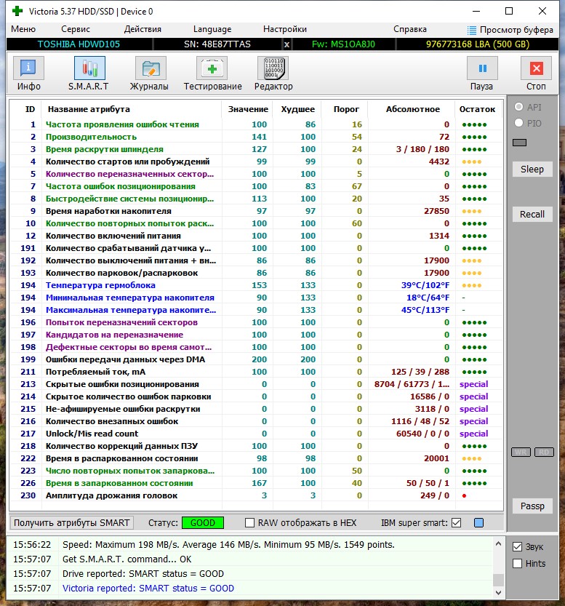Click 976773168 LBA (500 GB) capacity text

(478, 44)
